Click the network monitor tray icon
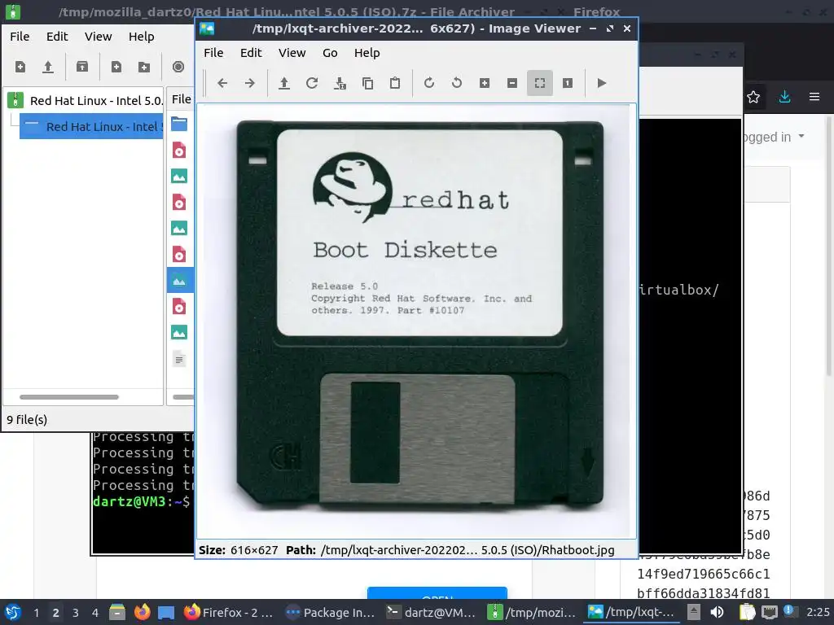The height and width of the screenshot is (625, 834). pos(769,612)
